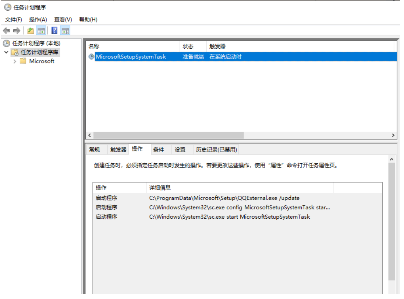Open the 查看(V) menu
The height and width of the screenshot is (299, 404).
pos(63,20)
